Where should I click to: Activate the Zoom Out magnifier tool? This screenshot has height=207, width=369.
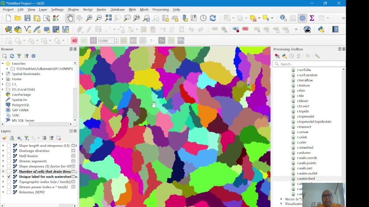point(99,18)
